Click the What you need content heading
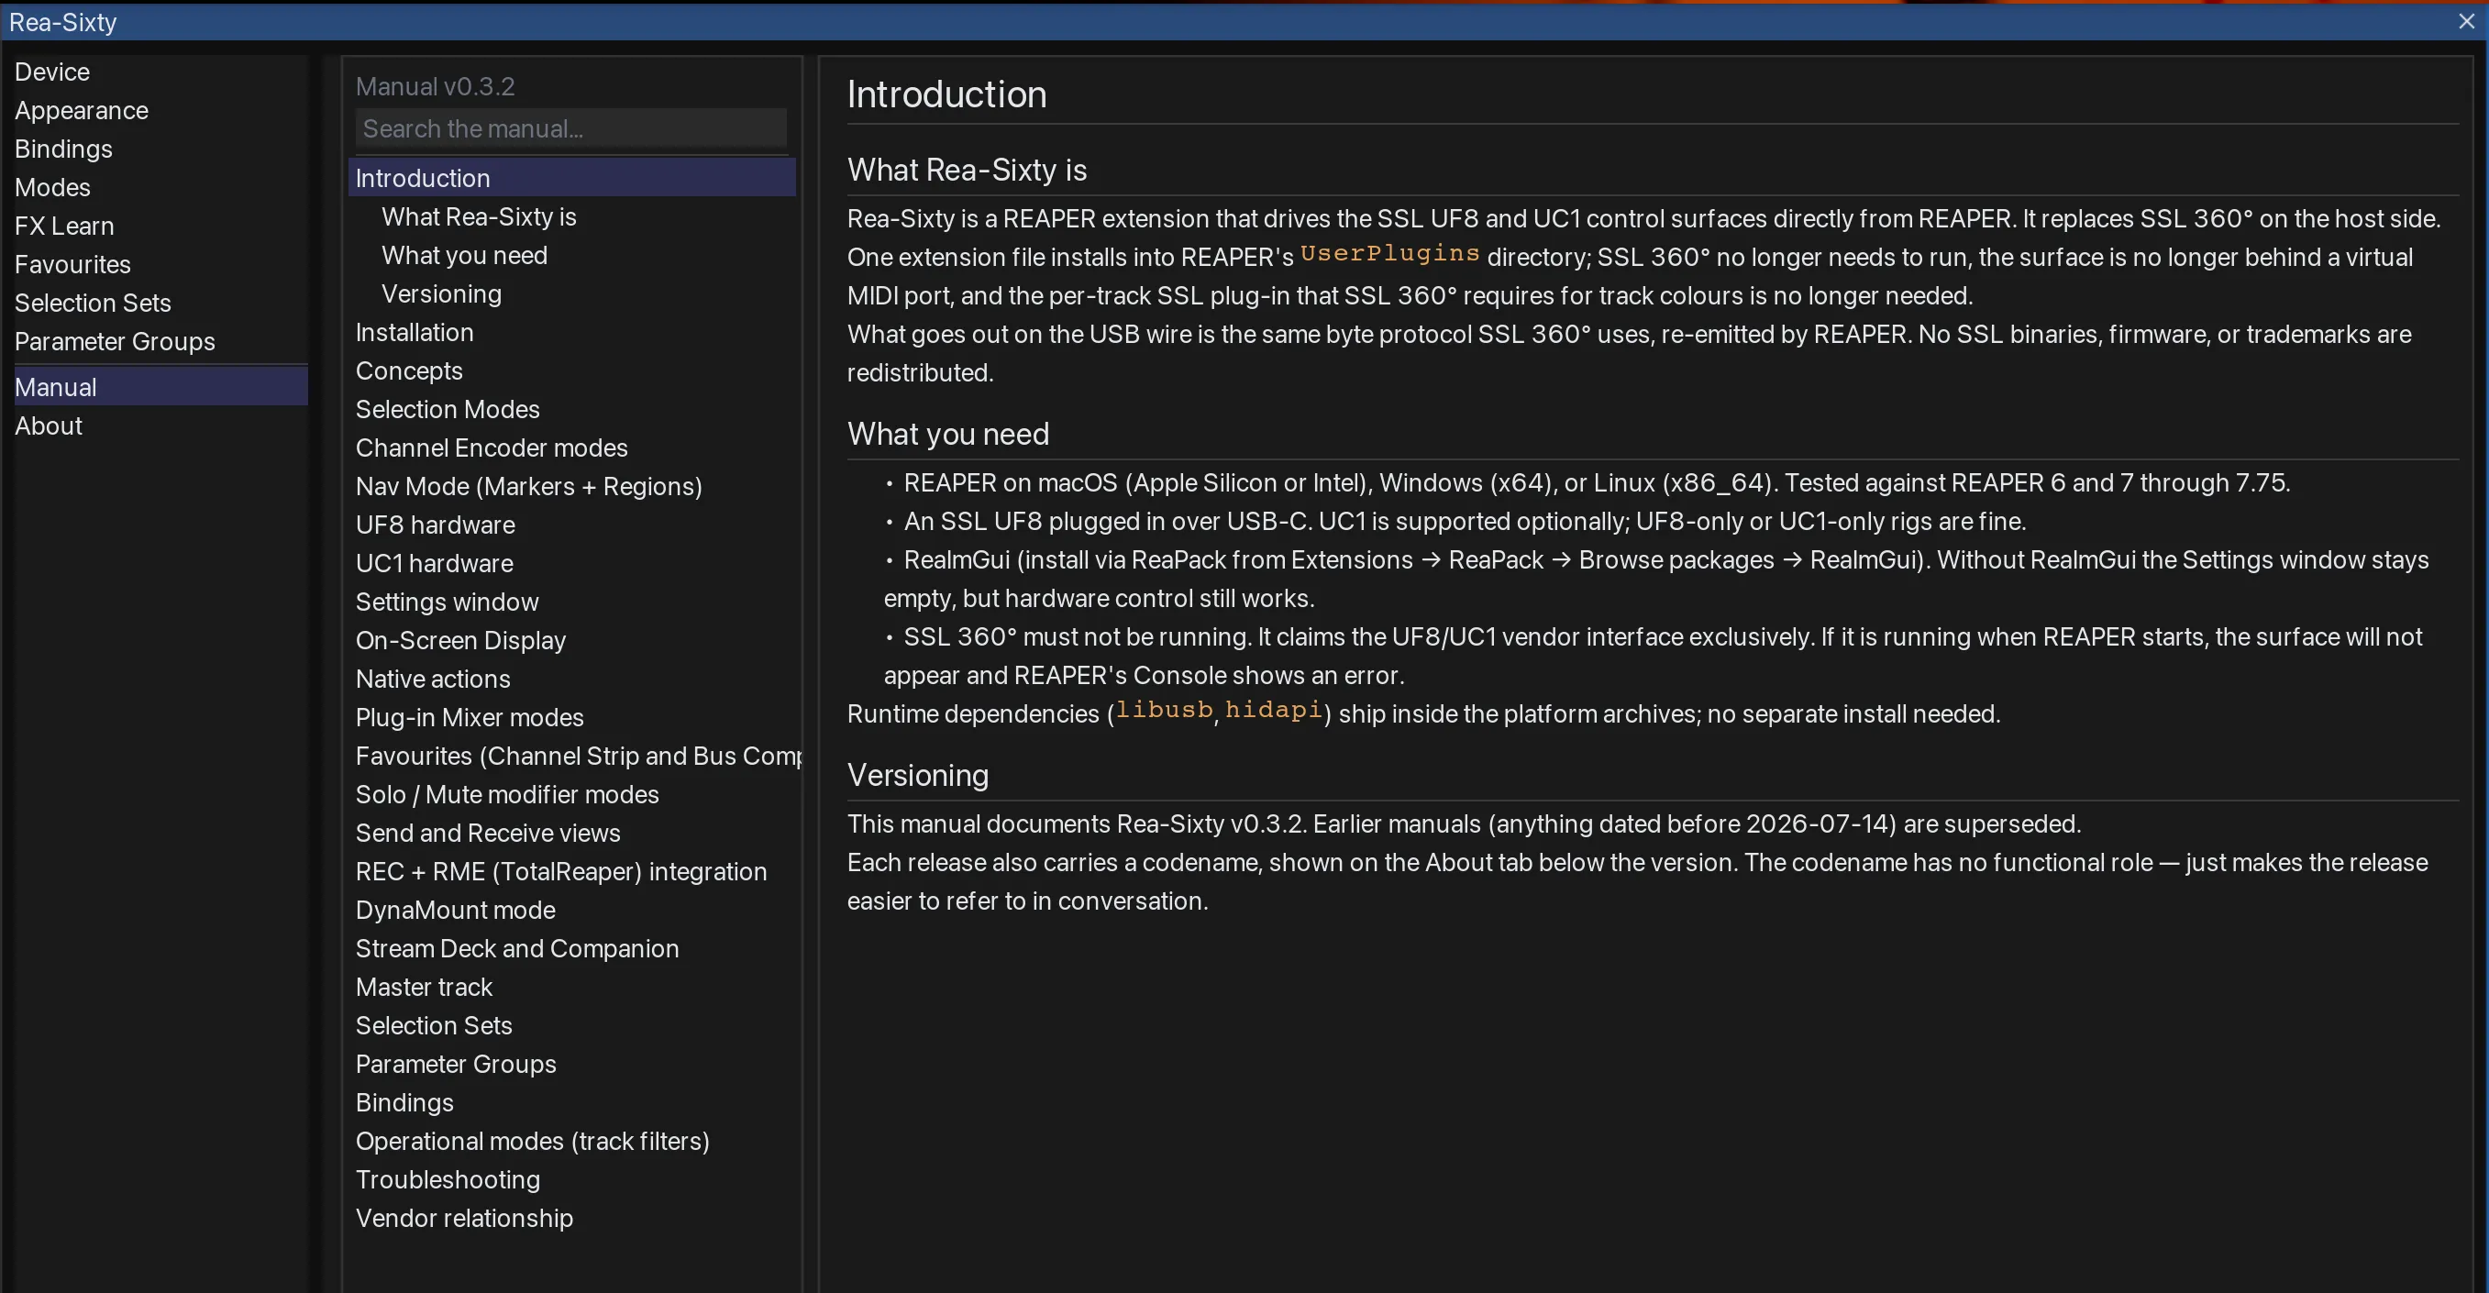2489x1293 pixels. (948, 434)
